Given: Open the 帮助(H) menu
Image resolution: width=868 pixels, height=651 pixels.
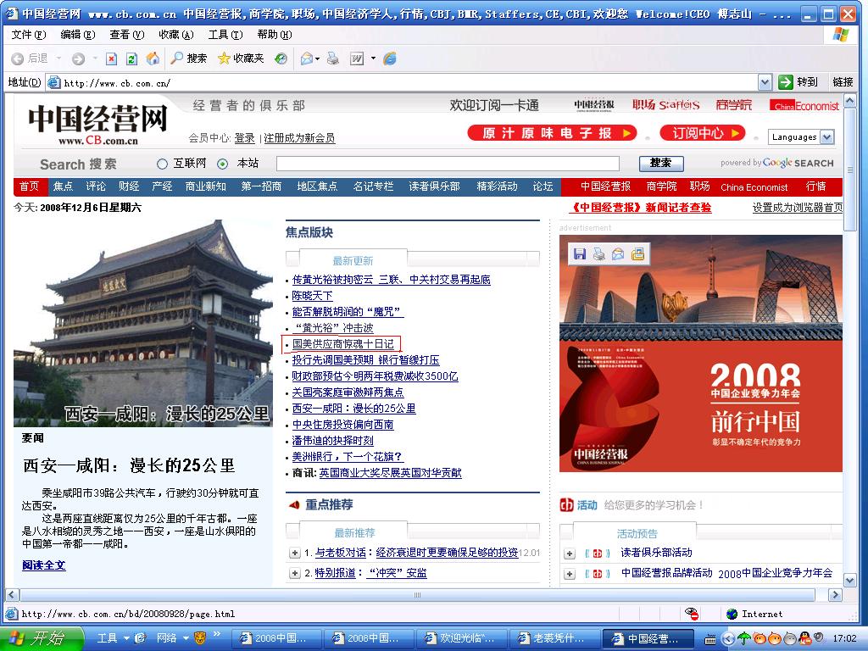Looking at the screenshot, I should (275, 34).
